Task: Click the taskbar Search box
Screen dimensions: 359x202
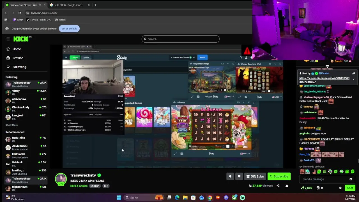Action: tap(144, 198)
